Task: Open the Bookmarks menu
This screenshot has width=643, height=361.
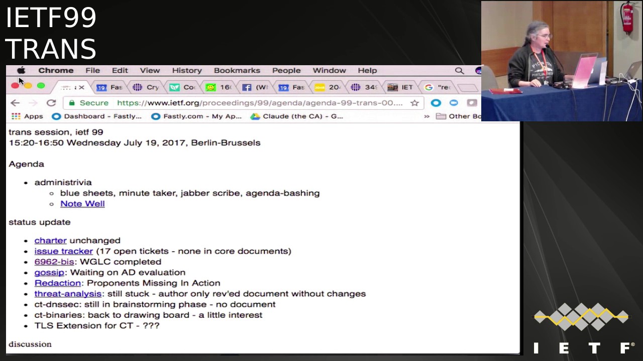Action: pos(237,71)
